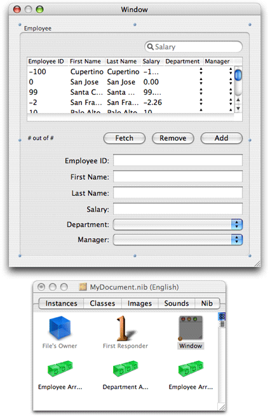Click into the Salary search field
Image resolution: width=270 pixels, height=420 pixels.
[x=193, y=47]
